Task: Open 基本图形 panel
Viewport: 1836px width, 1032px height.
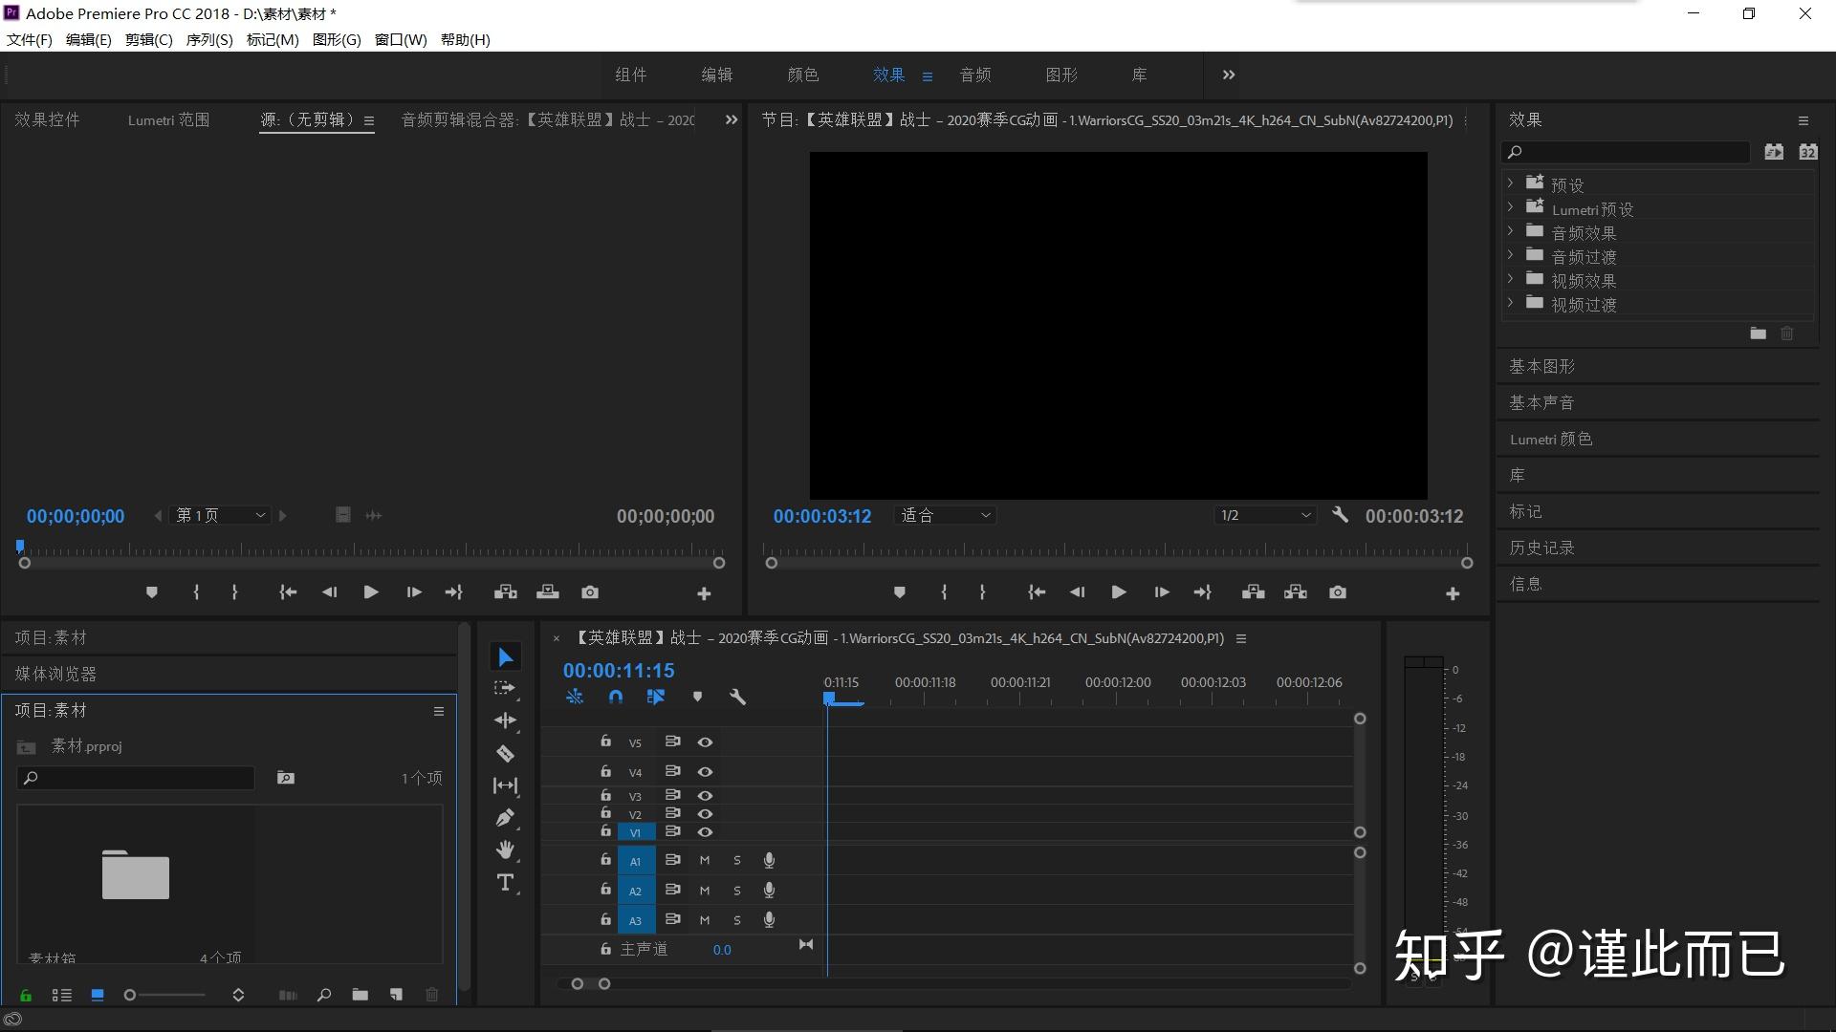Action: click(x=1541, y=366)
